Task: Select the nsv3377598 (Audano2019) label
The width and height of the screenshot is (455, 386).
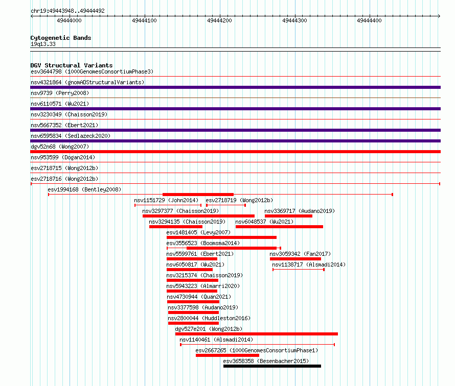Action: [203, 307]
